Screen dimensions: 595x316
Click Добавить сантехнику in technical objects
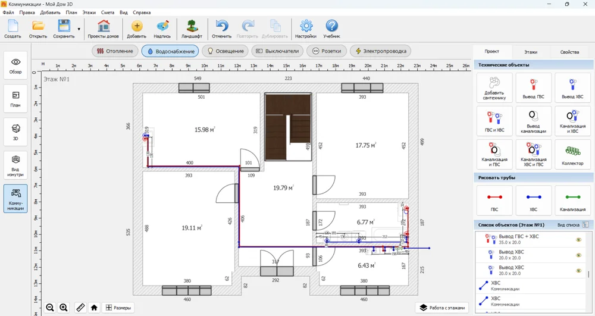point(494,88)
